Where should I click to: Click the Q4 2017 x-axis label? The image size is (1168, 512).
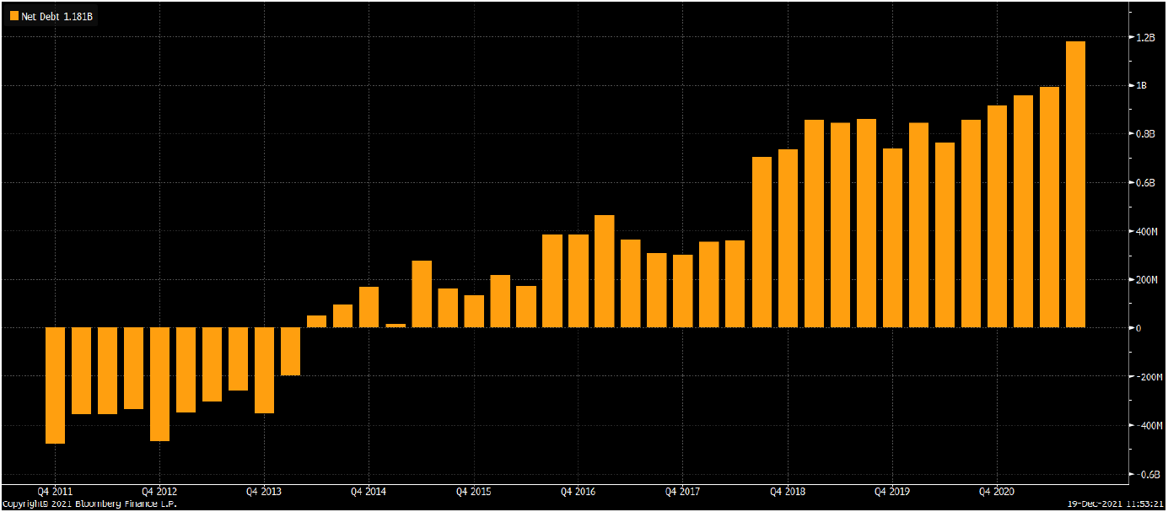(682, 491)
